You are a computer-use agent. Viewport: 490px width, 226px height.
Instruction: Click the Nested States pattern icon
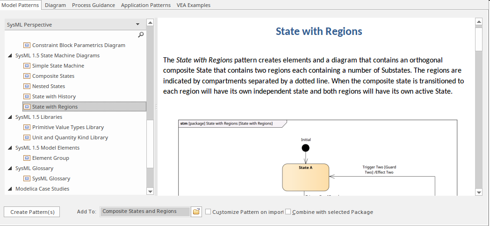(x=27, y=86)
